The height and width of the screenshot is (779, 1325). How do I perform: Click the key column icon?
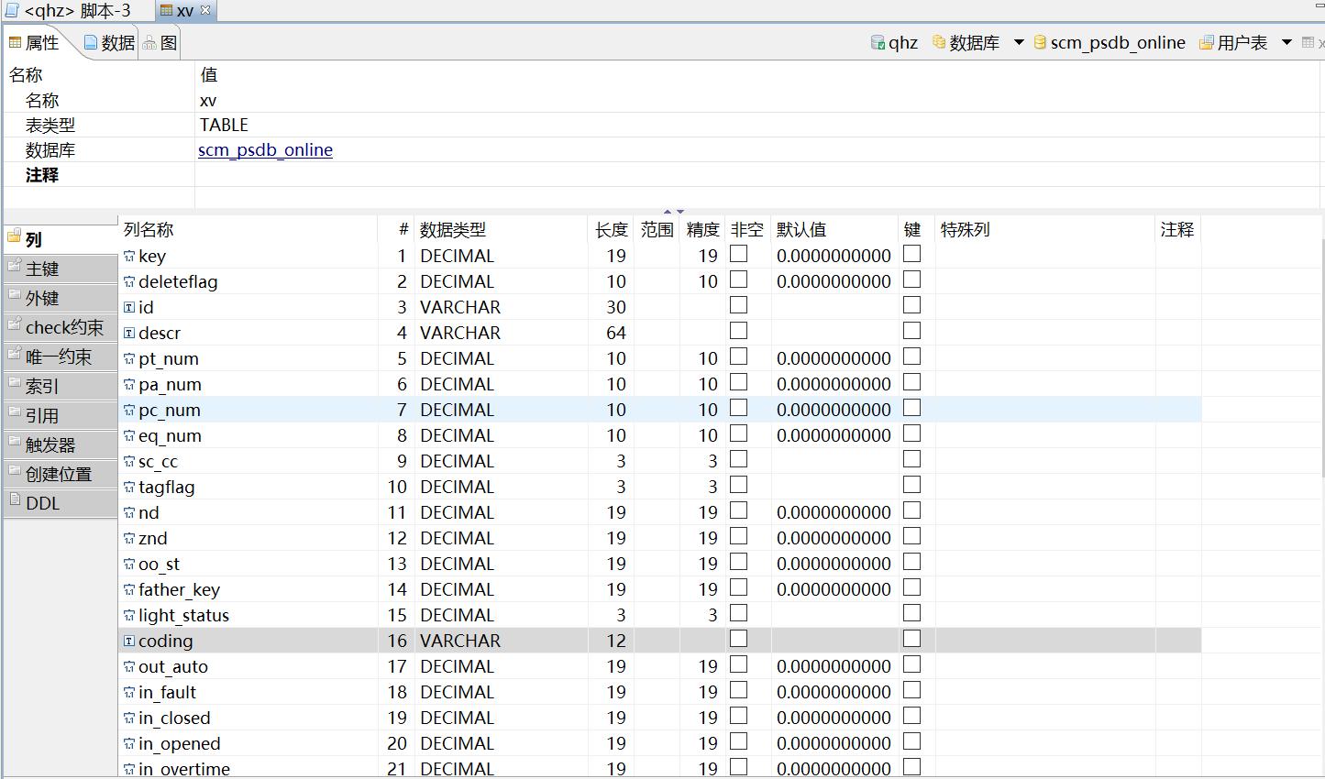coord(129,257)
